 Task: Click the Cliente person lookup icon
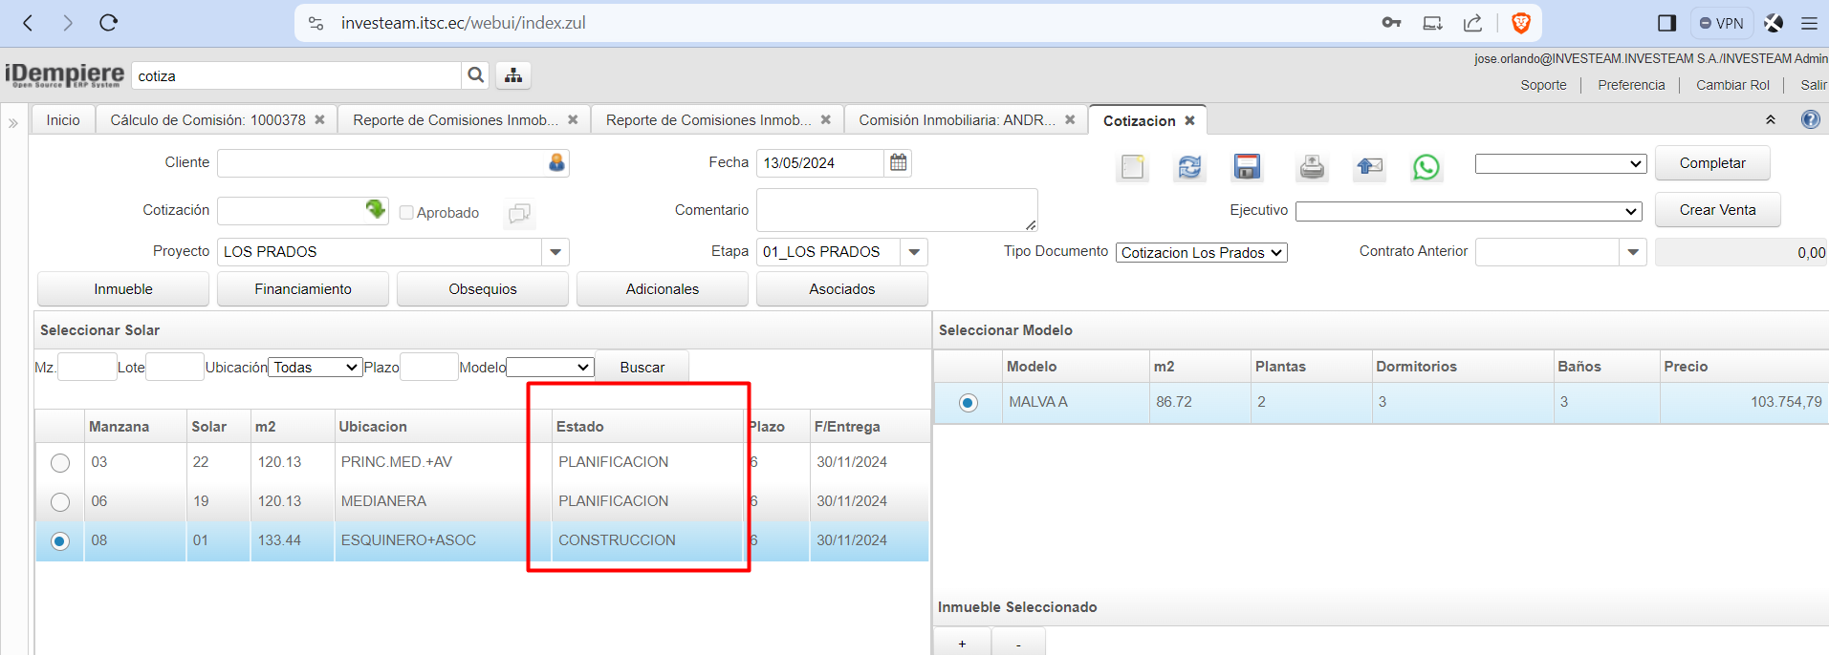point(556,163)
